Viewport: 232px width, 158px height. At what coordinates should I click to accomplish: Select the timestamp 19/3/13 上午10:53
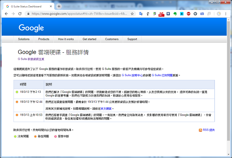(x=31, y=115)
